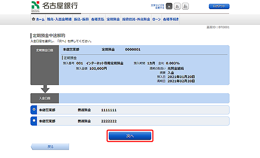Click the interest rate 0.003%
Viewport: 260px width, 158px height.
[x=173, y=63]
